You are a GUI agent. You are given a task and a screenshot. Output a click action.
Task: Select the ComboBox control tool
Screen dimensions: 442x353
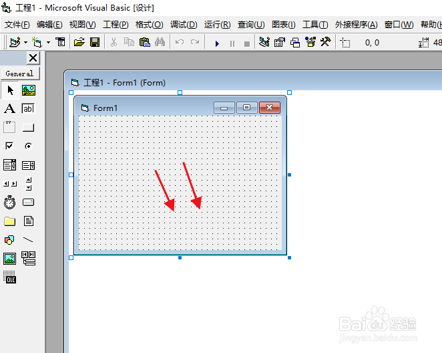[x=9, y=164]
